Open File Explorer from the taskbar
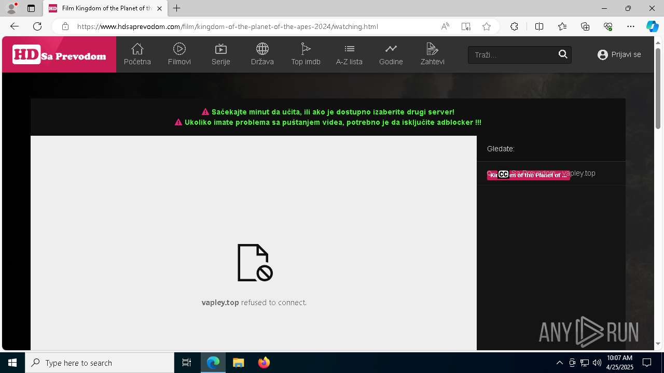Screen dimensions: 664x373 (x=238, y=363)
